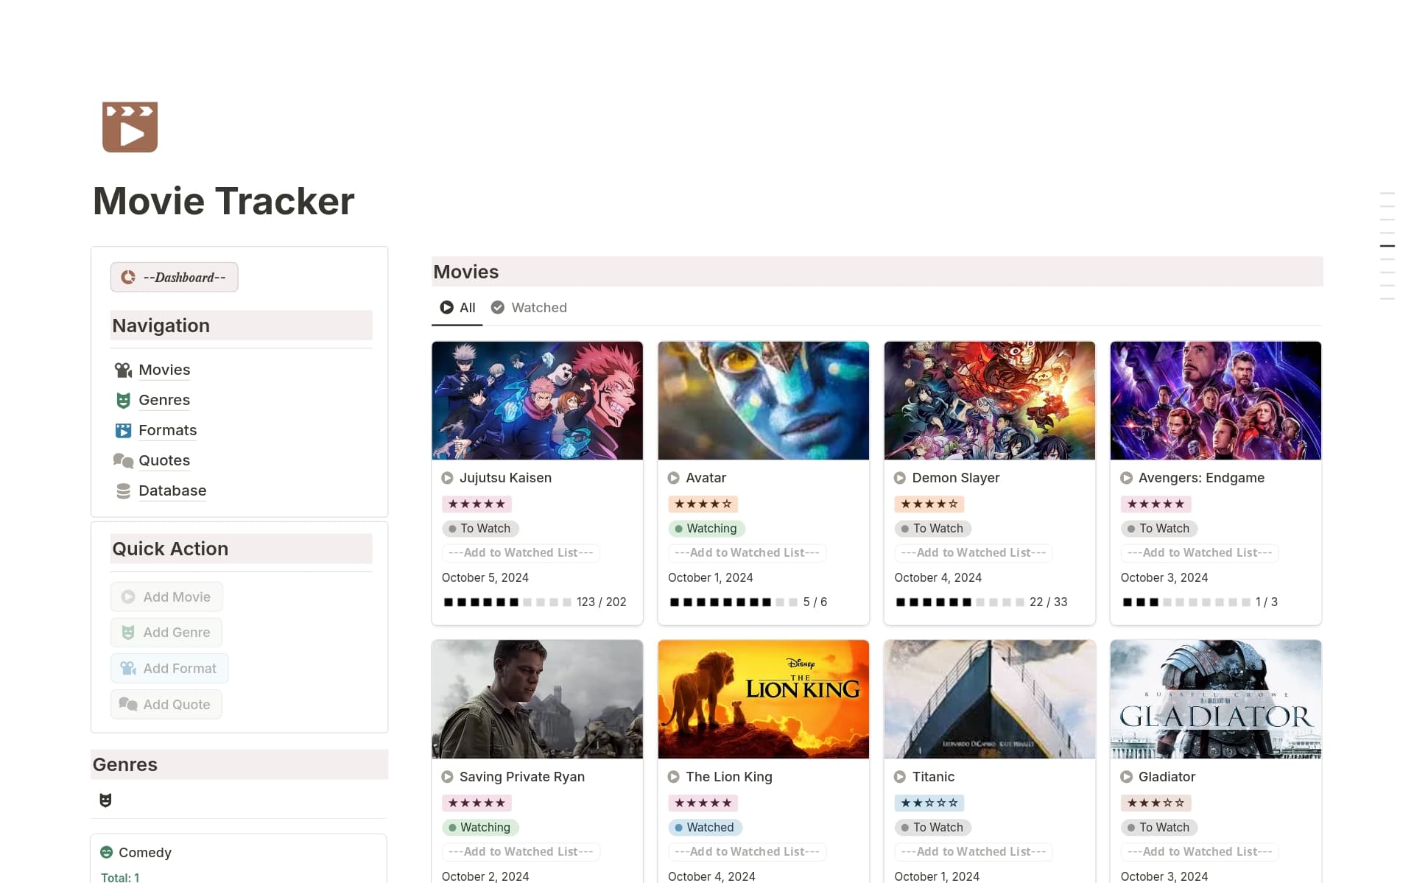Open the Gladiator poster thumbnail
This screenshot has width=1414, height=883.
point(1215,699)
